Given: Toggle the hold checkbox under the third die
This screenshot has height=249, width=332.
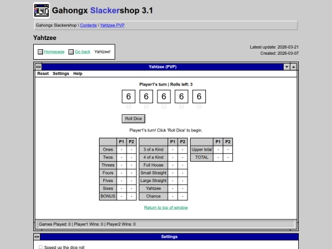Looking at the screenshot, I should pos(164,106).
